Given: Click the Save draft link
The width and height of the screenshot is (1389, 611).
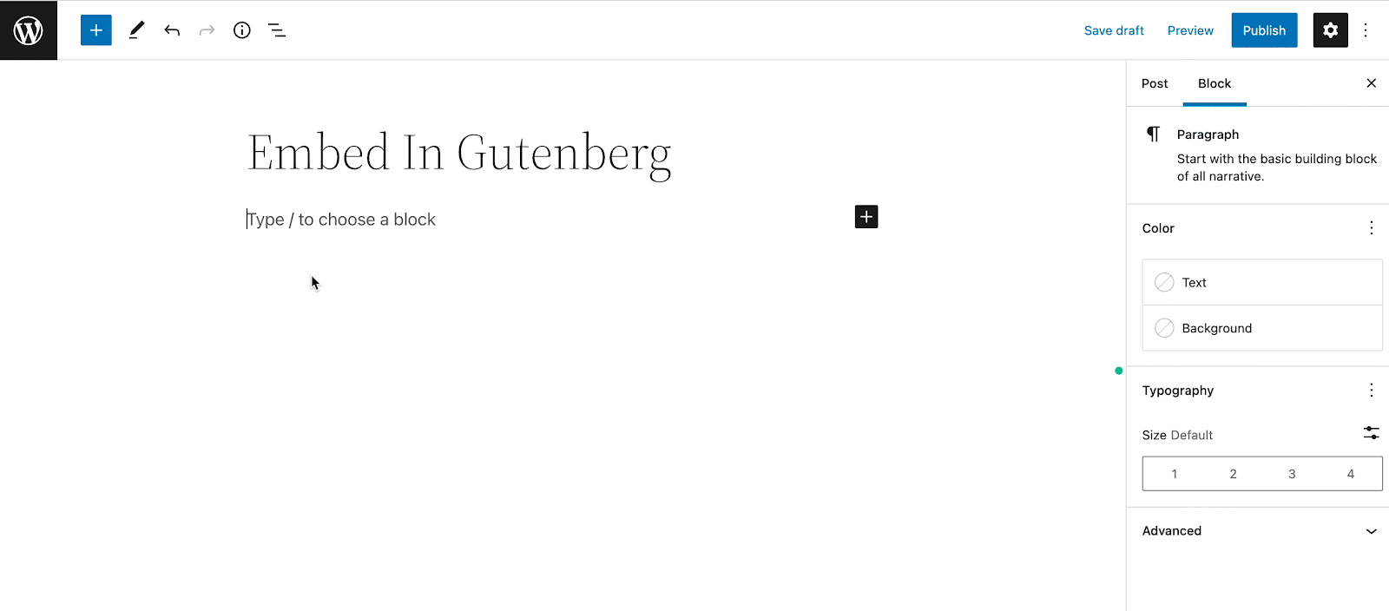Looking at the screenshot, I should tap(1114, 30).
